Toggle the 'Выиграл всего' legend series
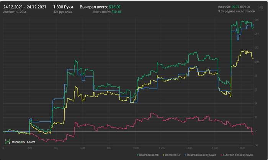 (x=148, y=155)
